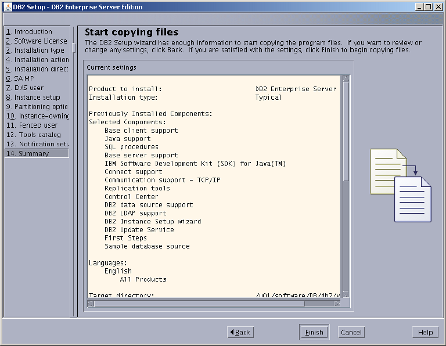Open the Partitioning options step

(x=37, y=107)
